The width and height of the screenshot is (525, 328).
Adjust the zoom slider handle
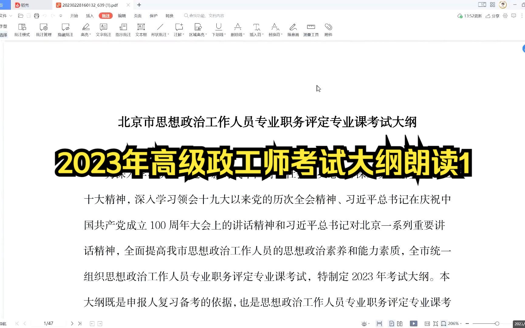coord(497,323)
